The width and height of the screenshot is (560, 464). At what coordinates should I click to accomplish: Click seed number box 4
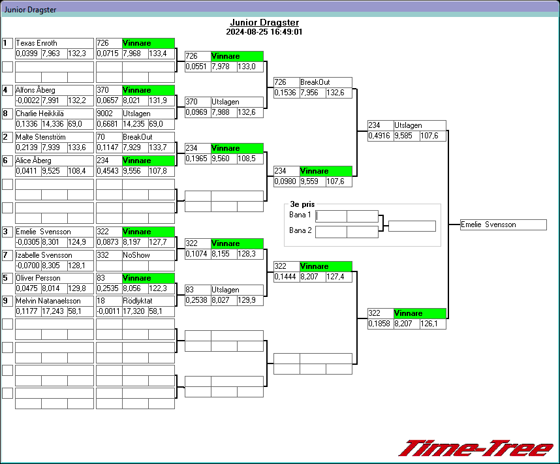7,90
